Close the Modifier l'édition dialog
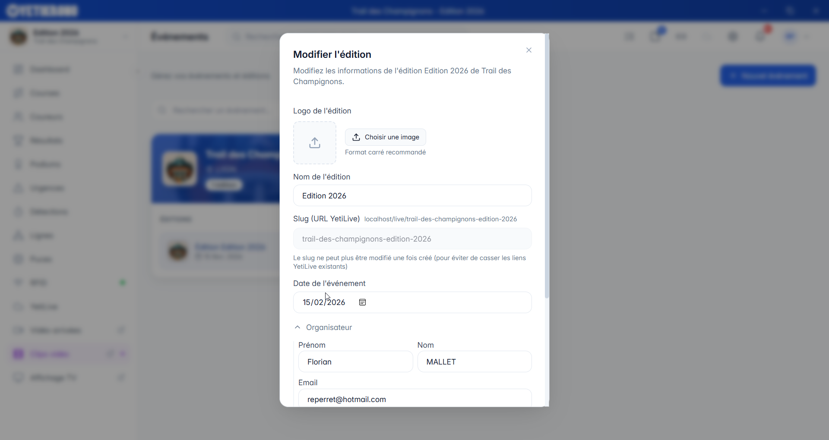 point(528,50)
